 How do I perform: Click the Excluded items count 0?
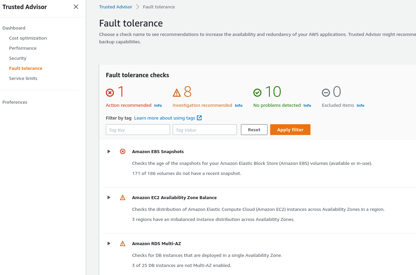pos(337,92)
